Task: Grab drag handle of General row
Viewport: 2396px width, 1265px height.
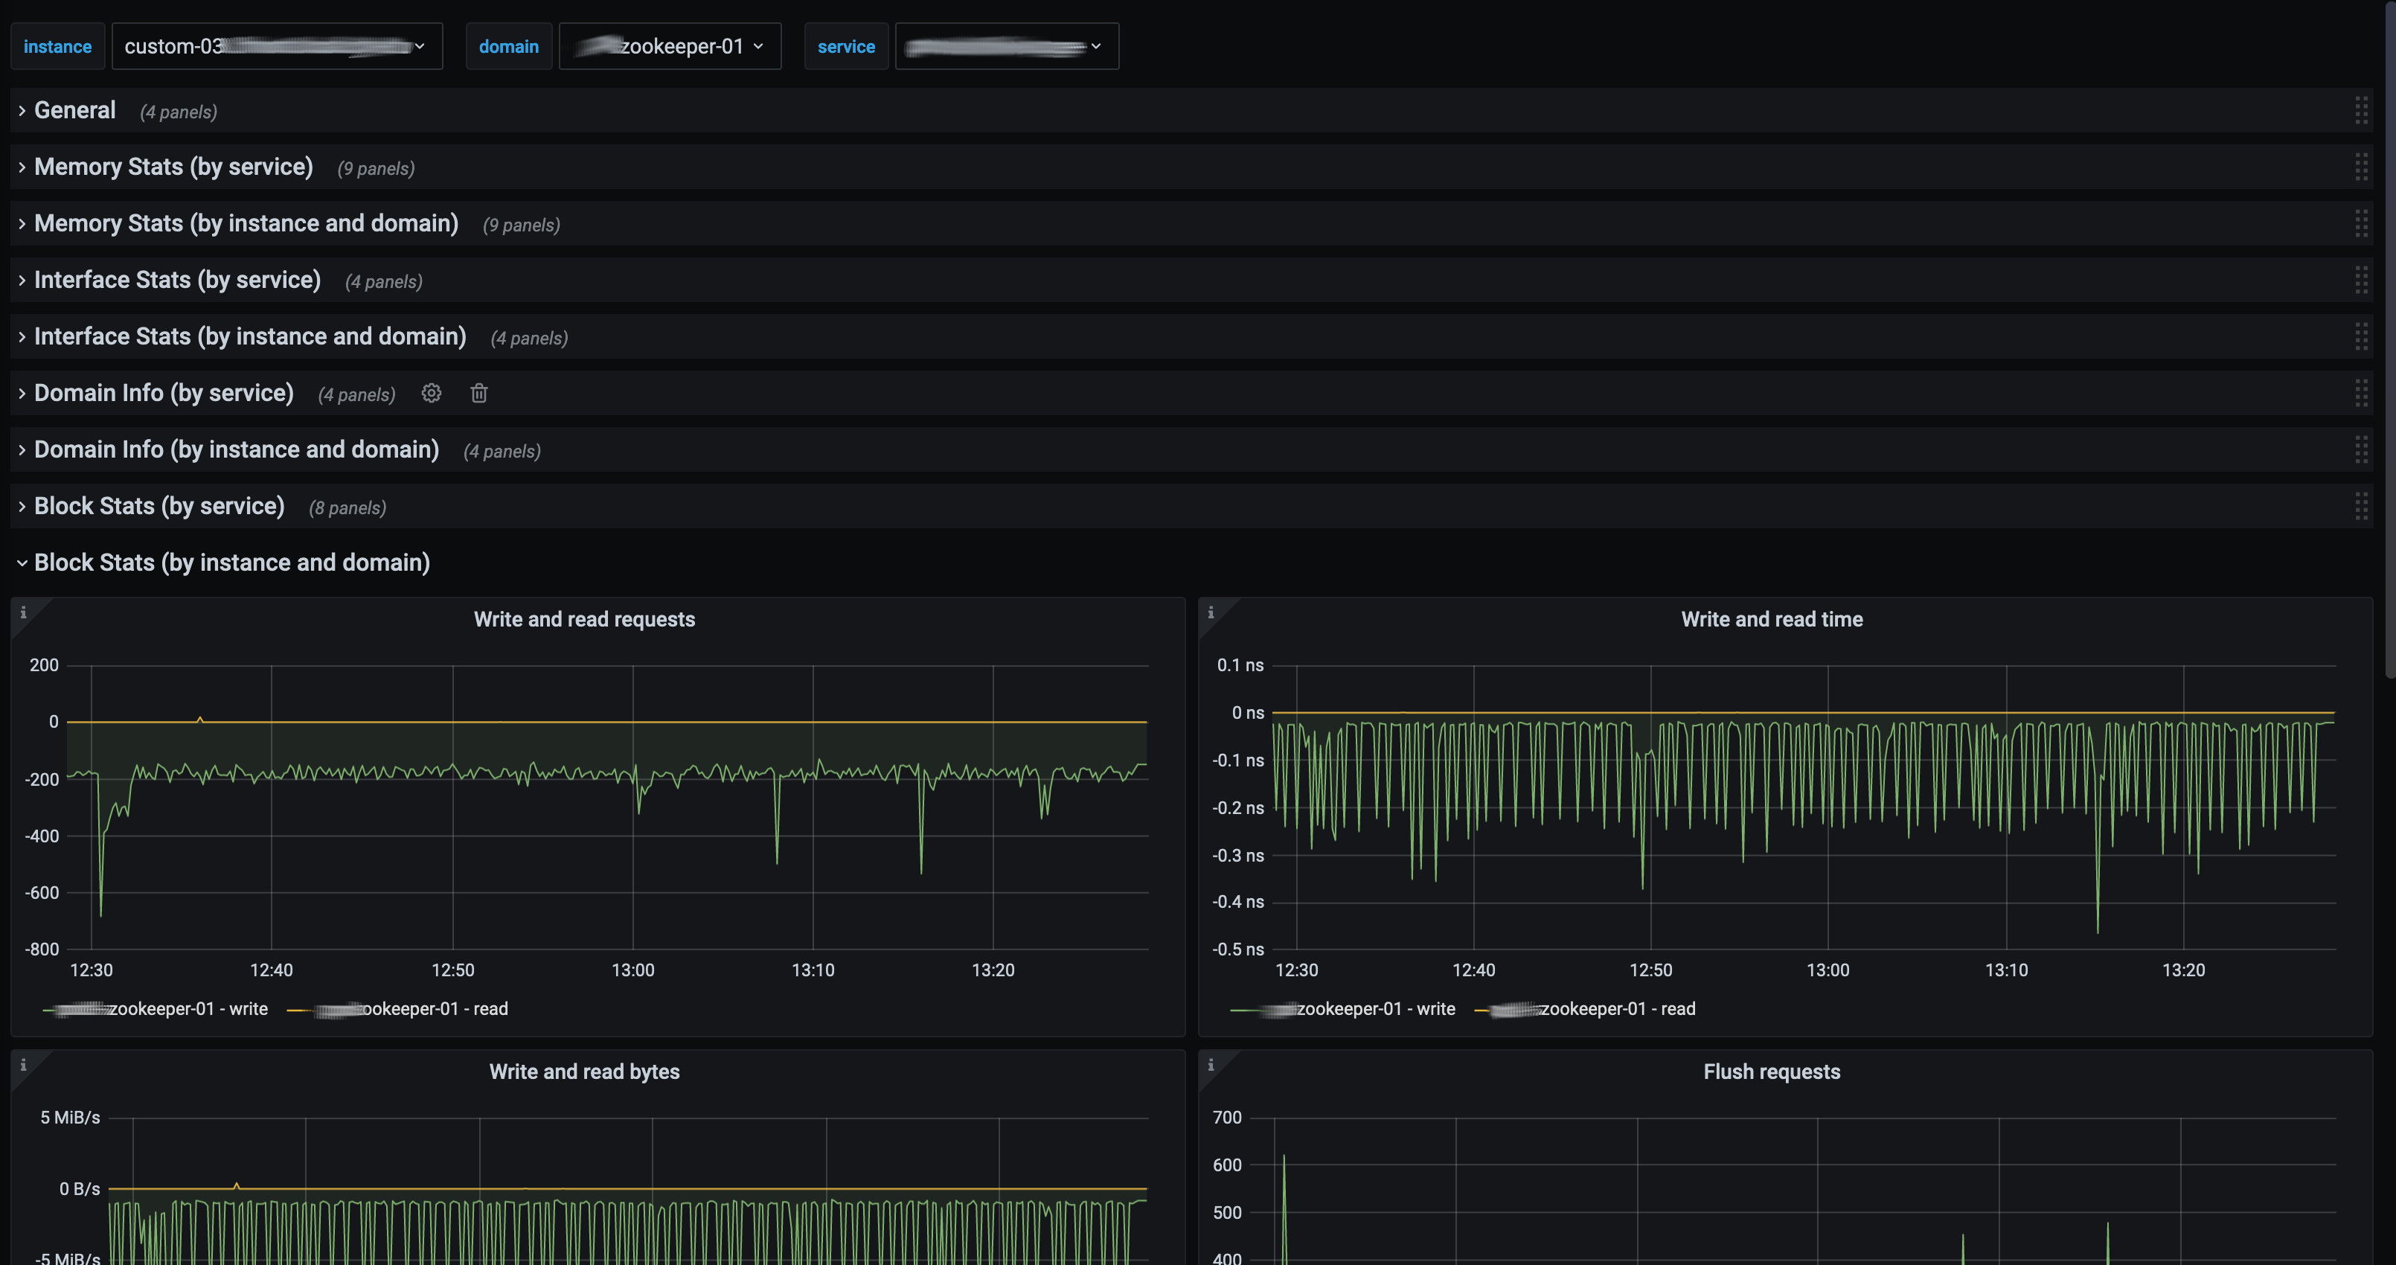Action: coord(2360,111)
